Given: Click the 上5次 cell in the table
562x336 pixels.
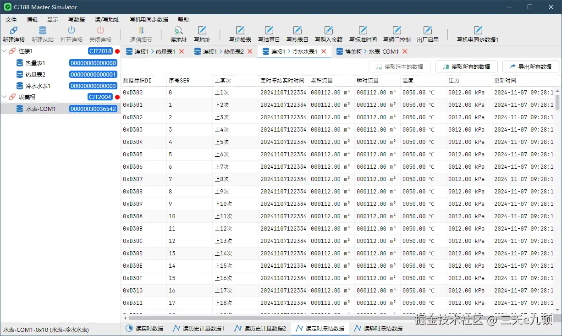Looking at the screenshot, I should [236, 142].
